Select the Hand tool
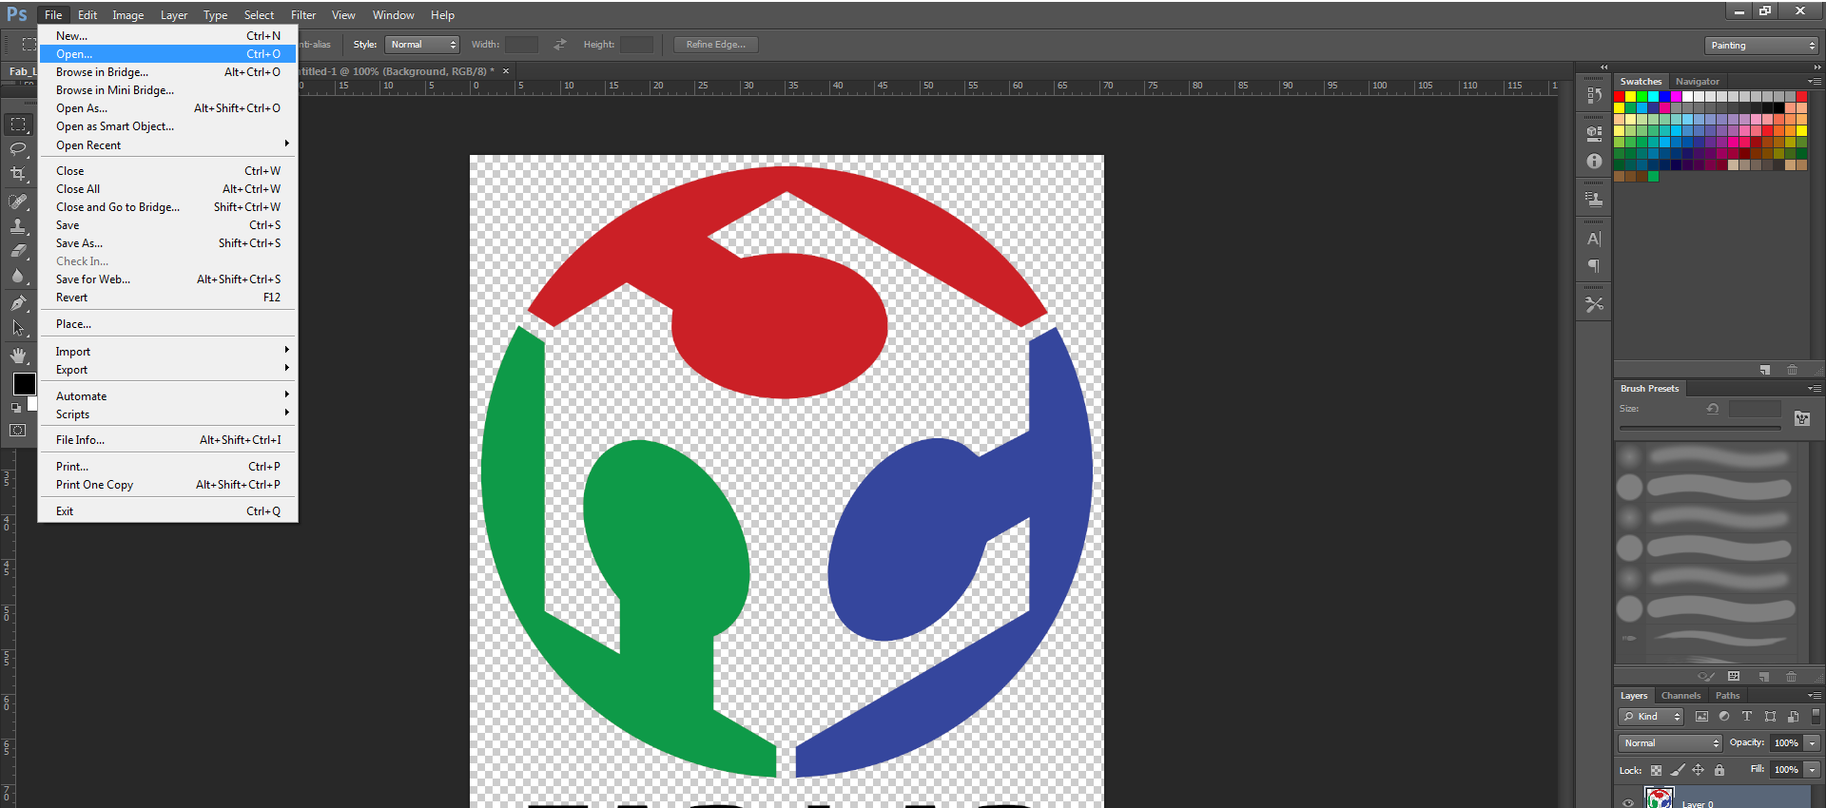The image size is (1826, 808). [x=18, y=356]
